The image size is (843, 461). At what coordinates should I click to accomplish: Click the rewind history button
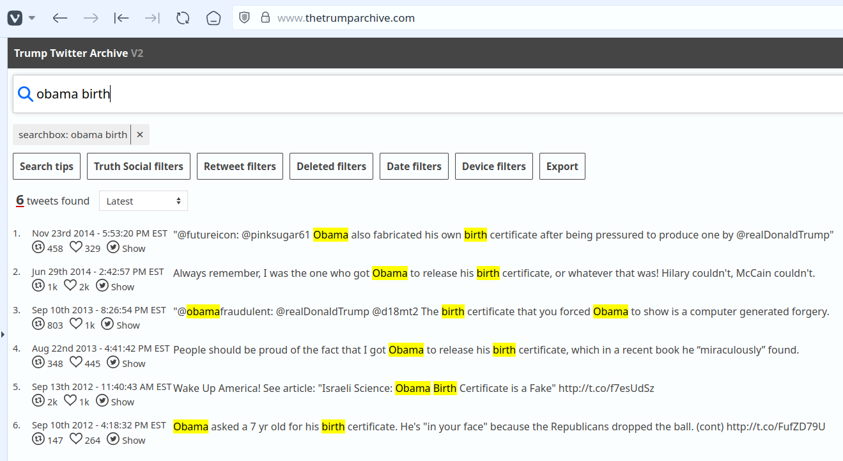tap(121, 18)
